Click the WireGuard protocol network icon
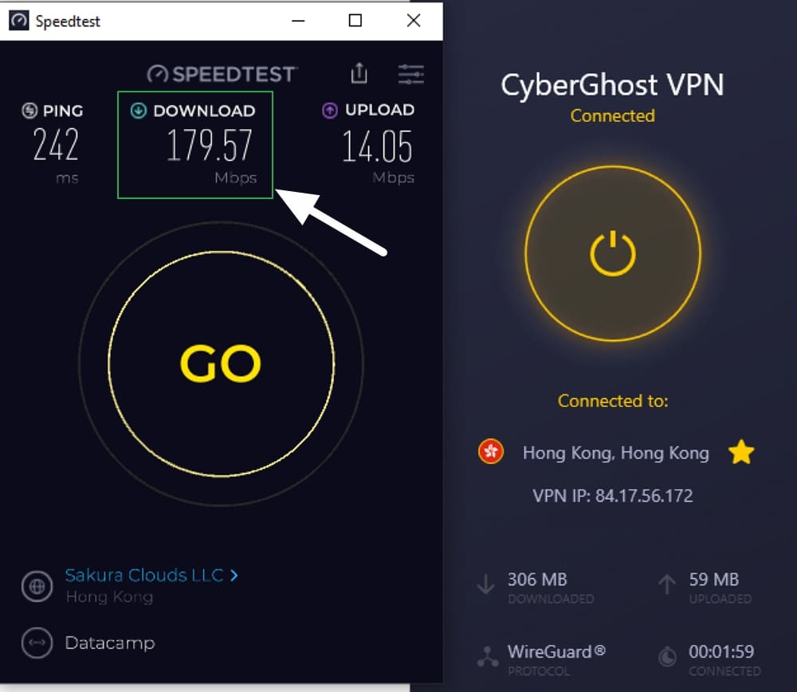This screenshot has height=692, width=797. [488, 656]
